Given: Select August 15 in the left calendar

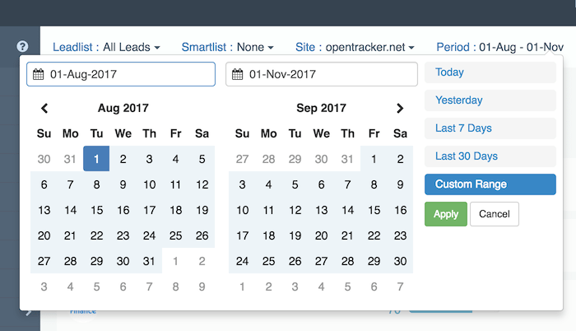Looking at the screenshot, I should point(96,210).
